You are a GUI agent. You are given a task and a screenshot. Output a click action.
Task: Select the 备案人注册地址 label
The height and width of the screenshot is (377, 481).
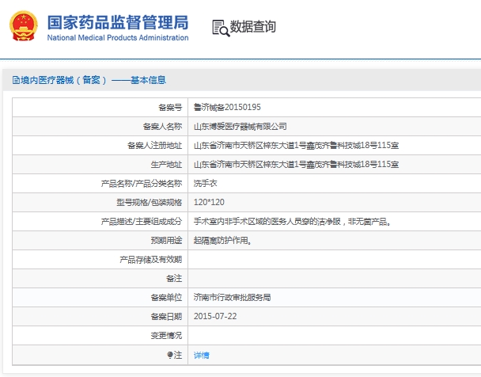click(x=154, y=146)
